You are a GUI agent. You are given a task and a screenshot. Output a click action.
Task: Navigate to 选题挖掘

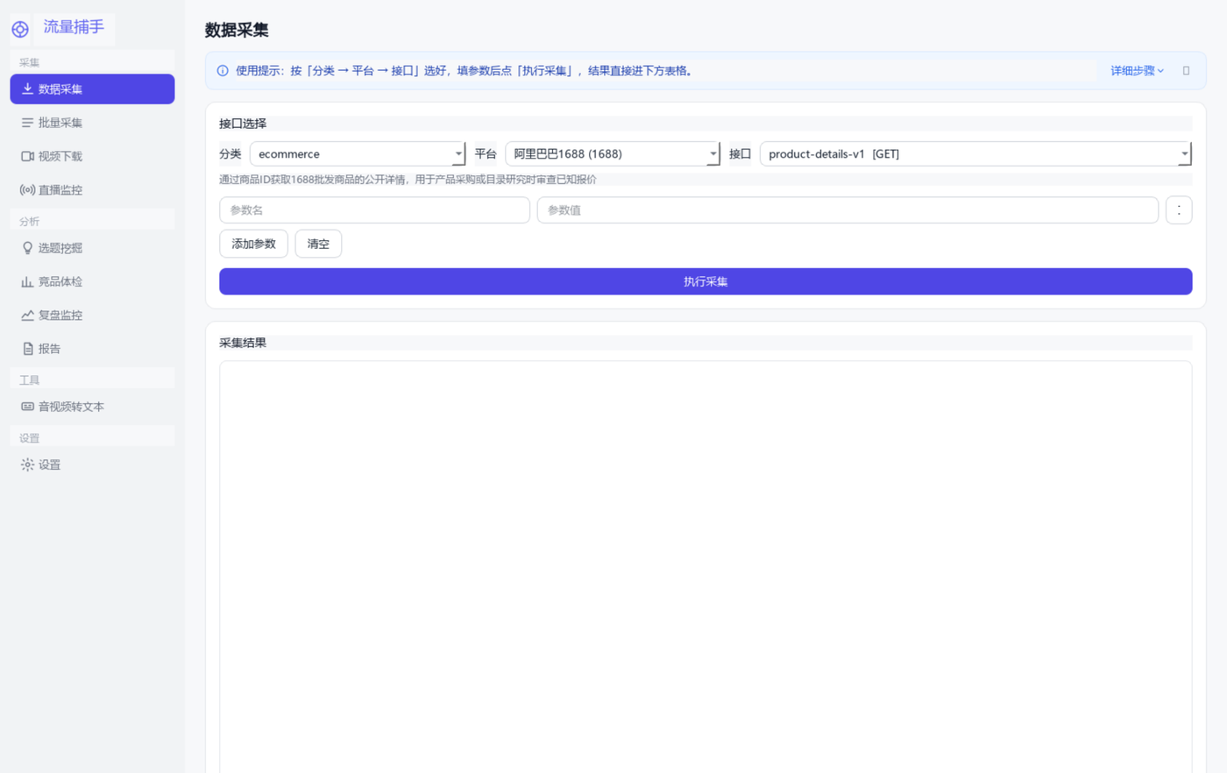92,248
